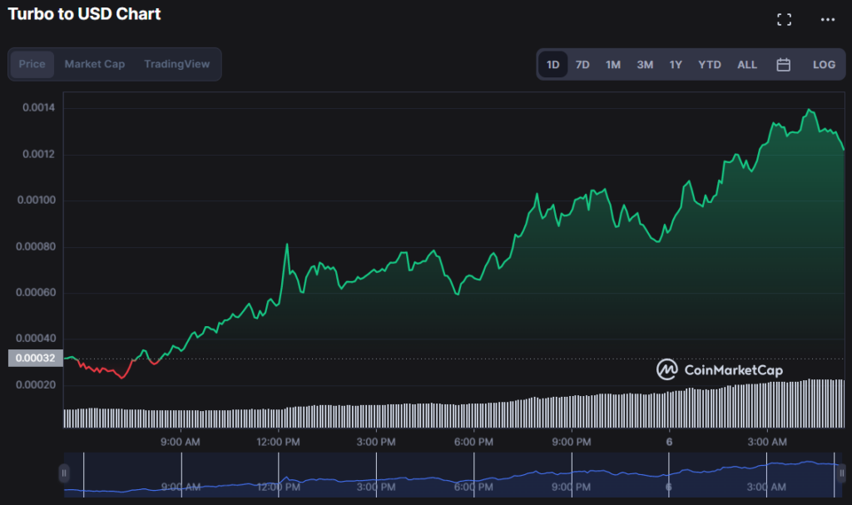The image size is (852, 505).
Task: Click the blue navigator overview line chart
Action: (x=452, y=475)
